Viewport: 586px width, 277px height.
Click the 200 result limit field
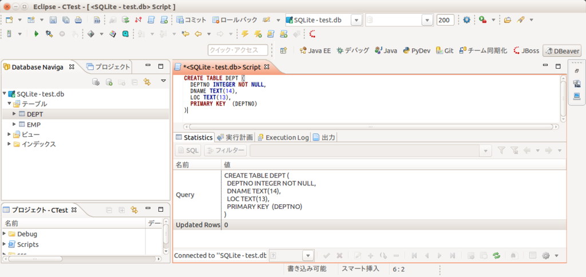[445, 20]
